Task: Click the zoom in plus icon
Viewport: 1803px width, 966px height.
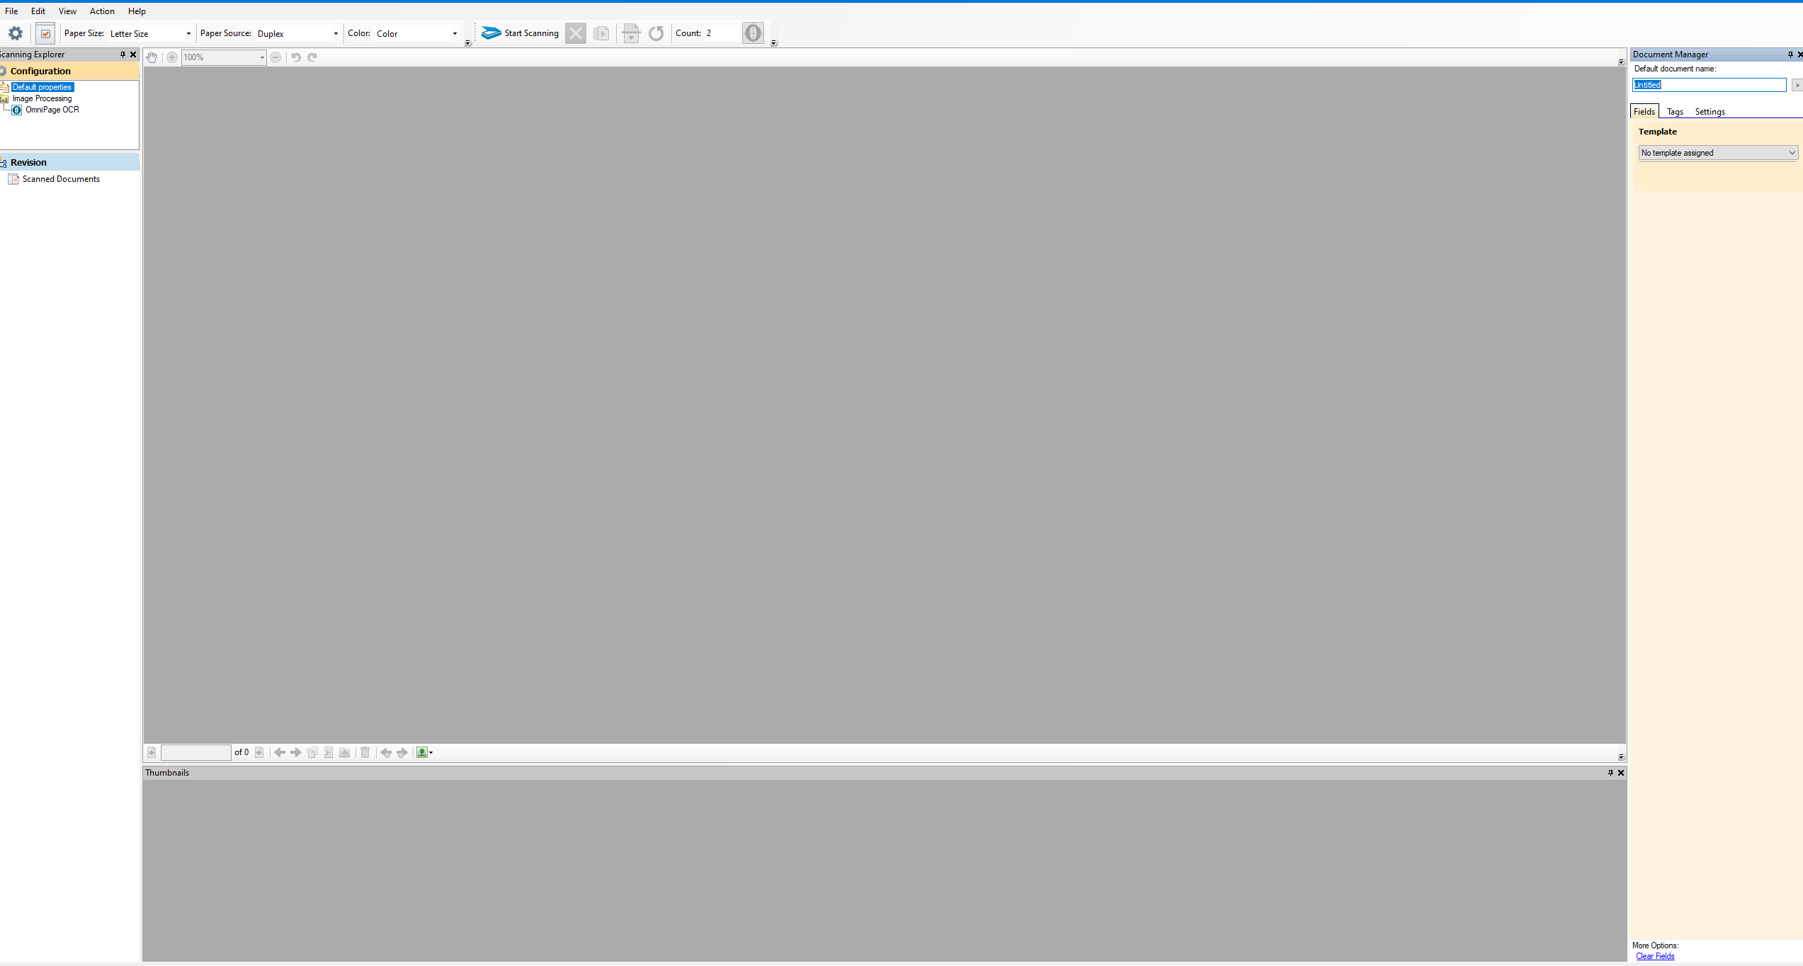Action: tap(172, 57)
